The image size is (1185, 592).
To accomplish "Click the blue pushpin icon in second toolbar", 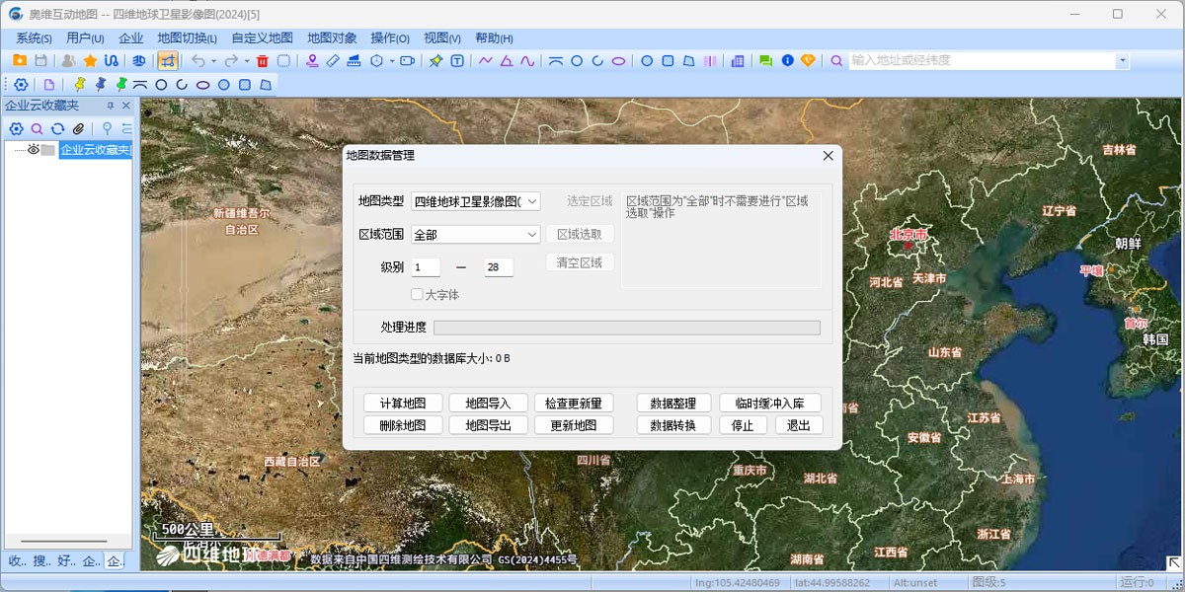I will click(x=101, y=85).
